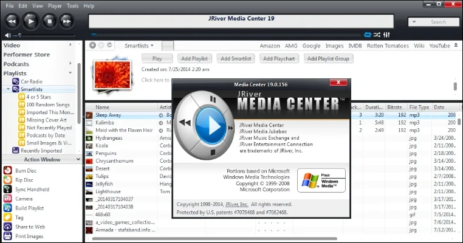Click the JRiver, Inc. link in dialog

[x=237, y=204]
